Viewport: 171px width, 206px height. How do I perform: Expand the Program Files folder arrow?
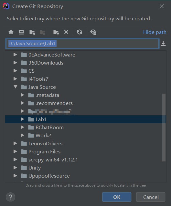point(15,151)
